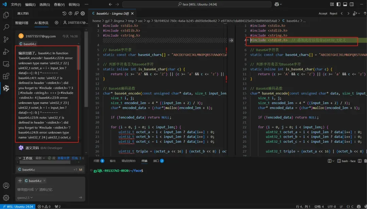This screenshot has height=209, width=367.
Task: Open the Search view in activity bar
Action: (x=6, y=27)
